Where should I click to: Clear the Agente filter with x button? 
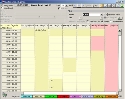(106, 15)
